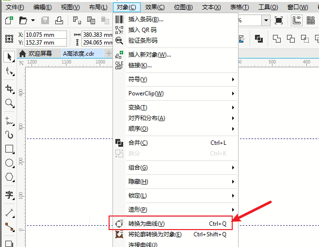Click the Copy icon in toolbar

point(91,20)
